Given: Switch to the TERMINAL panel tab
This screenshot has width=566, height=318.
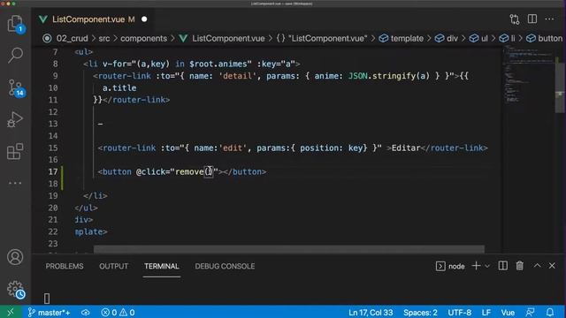Looking at the screenshot, I should tap(161, 266).
